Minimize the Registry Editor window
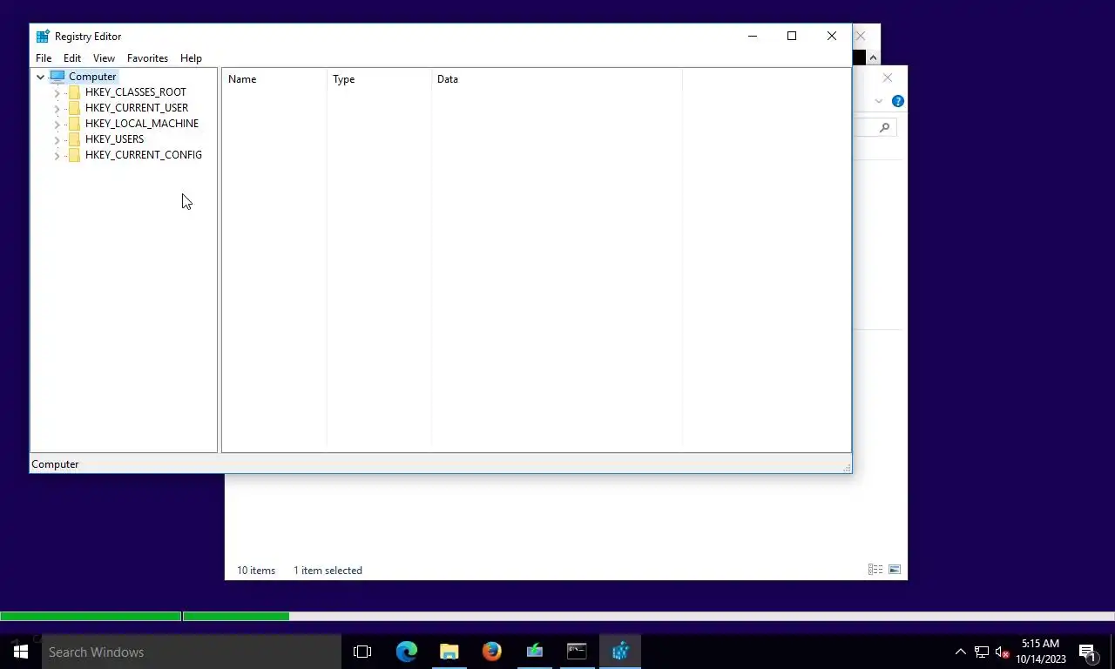 753,37
